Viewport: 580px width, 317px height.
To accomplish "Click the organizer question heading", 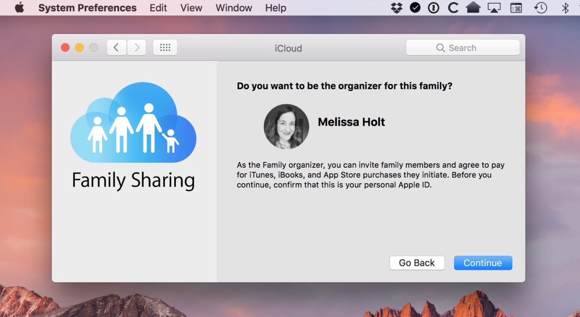I will [x=344, y=86].
